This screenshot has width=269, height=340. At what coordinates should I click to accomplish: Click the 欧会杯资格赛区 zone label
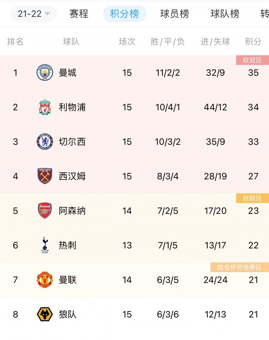240,267
